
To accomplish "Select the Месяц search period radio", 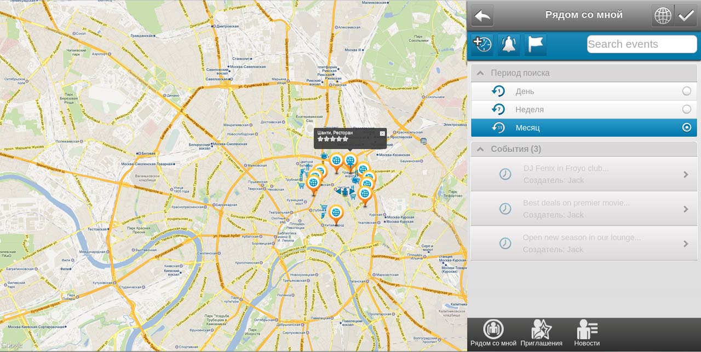I will click(x=687, y=128).
